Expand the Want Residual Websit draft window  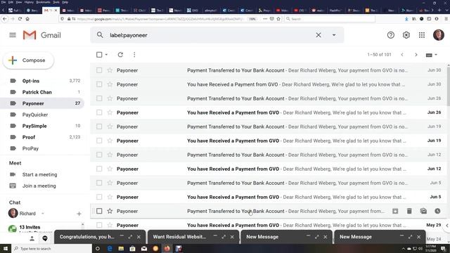click(x=224, y=237)
